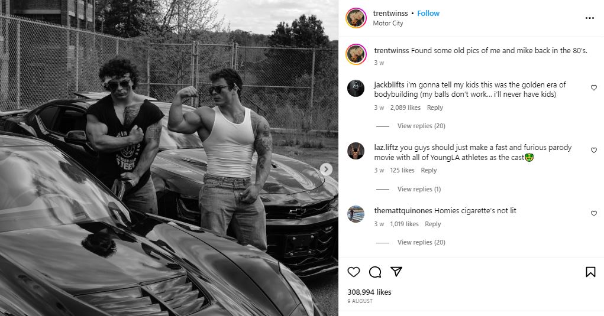The image size is (604, 316).
Task: Go to next photo arrow
Action: pos(326,170)
